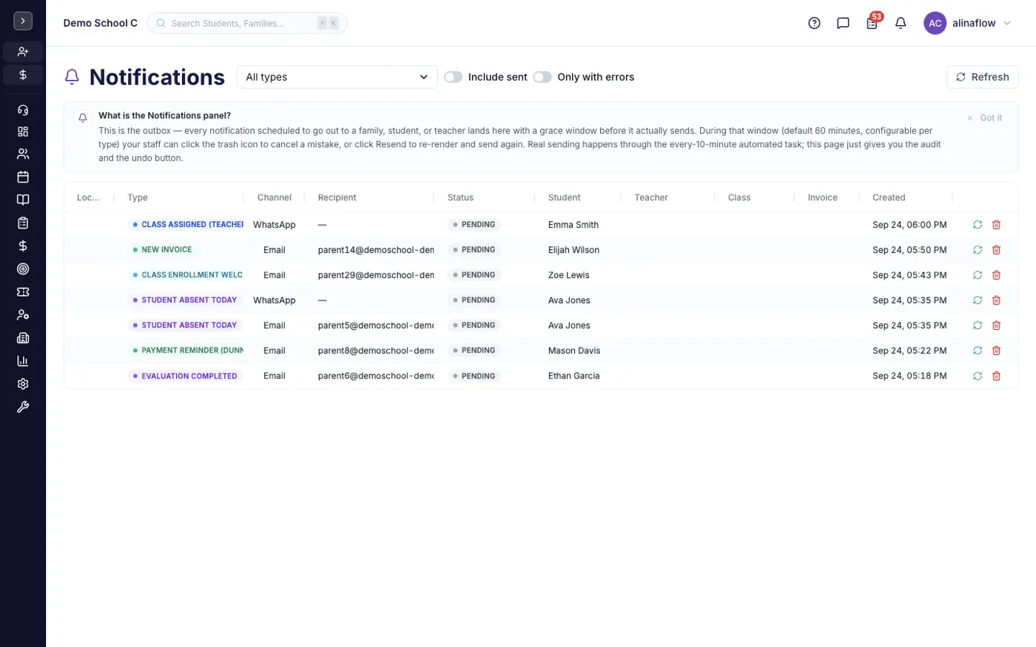Image resolution: width=1036 pixels, height=647 pixels.
Task: Open the settings gear icon in sidebar
Action: [x=23, y=384]
